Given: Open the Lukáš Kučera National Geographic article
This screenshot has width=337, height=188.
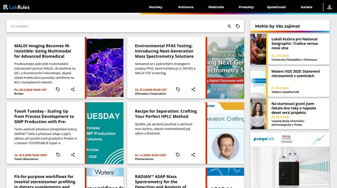Looking at the screenshot, I should coord(294,44).
